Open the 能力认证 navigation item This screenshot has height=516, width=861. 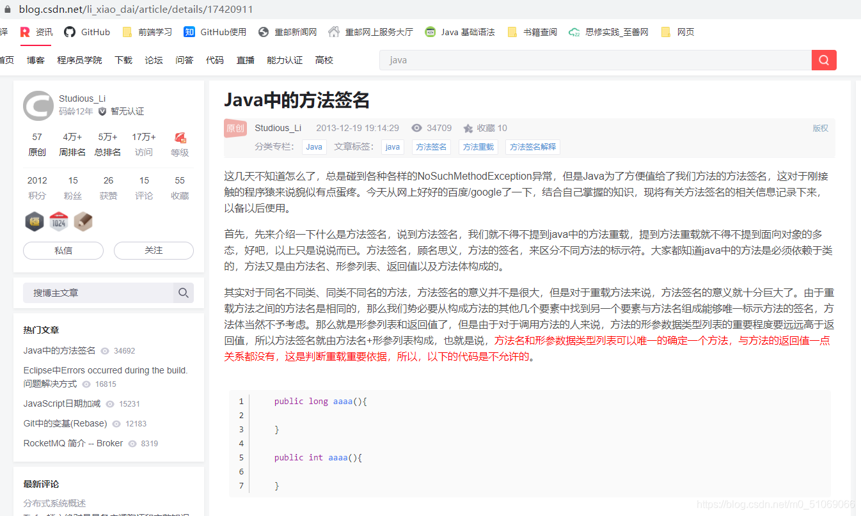[285, 60]
